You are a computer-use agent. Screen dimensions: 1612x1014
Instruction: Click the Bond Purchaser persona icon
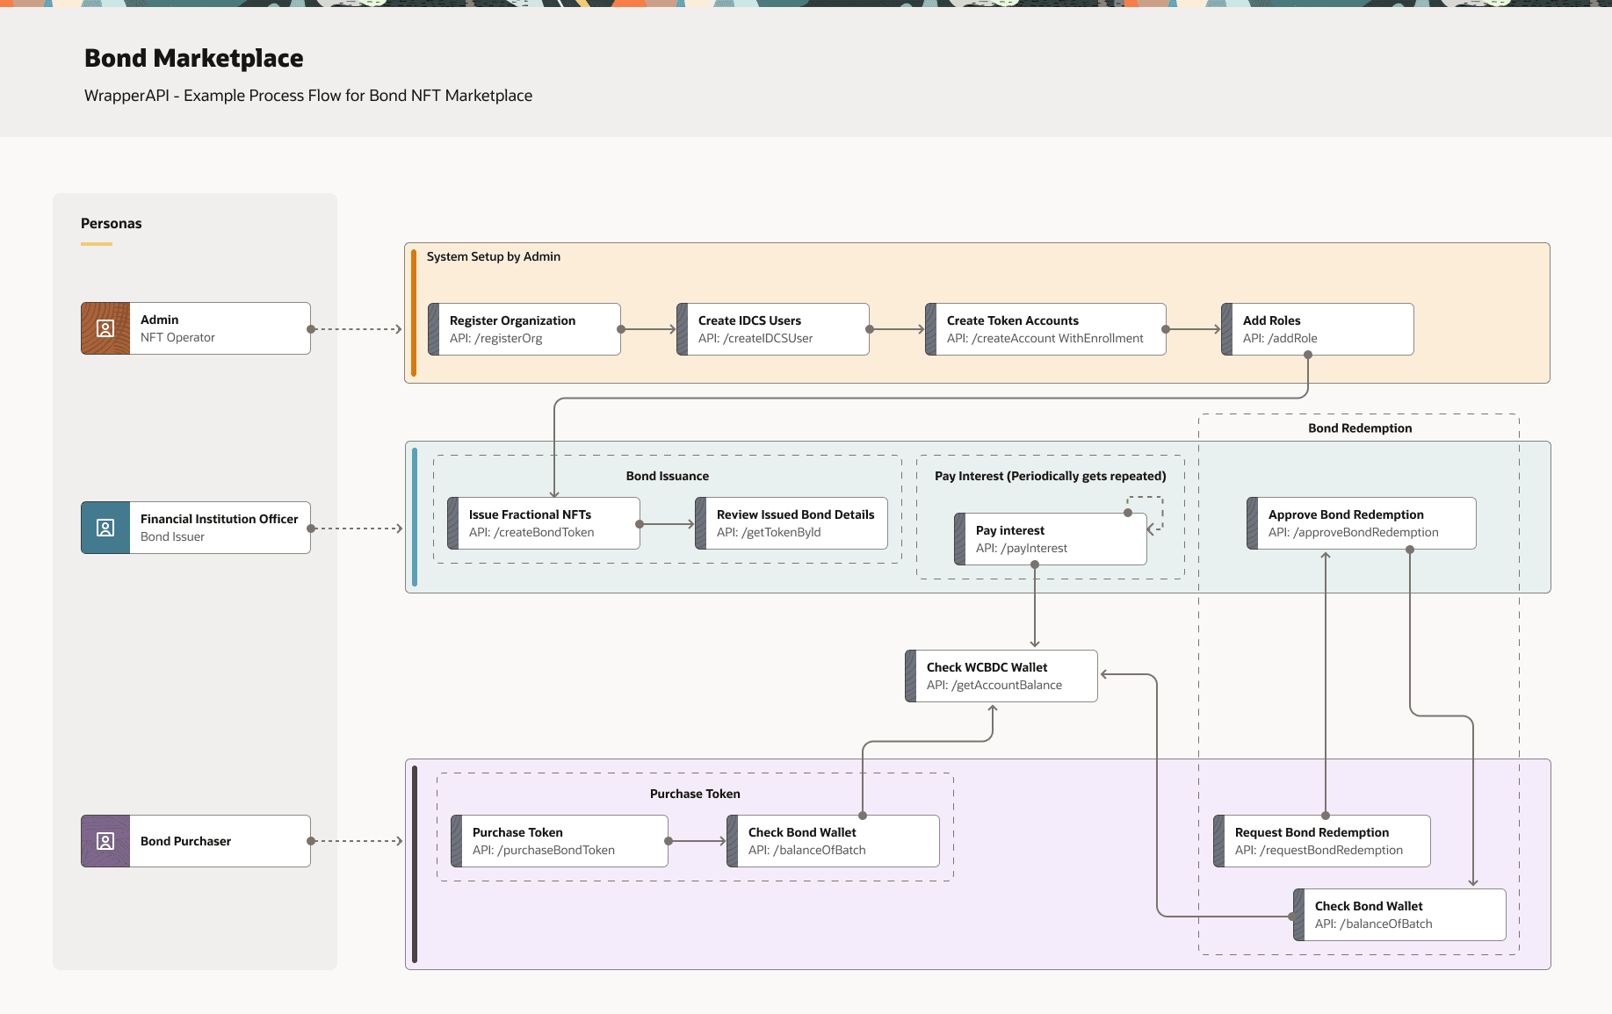(x=105, y=841)
